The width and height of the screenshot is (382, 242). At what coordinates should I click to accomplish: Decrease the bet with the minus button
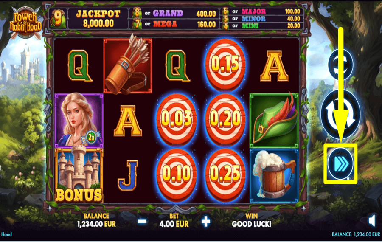pyautogui.click(x=143, y=222)
